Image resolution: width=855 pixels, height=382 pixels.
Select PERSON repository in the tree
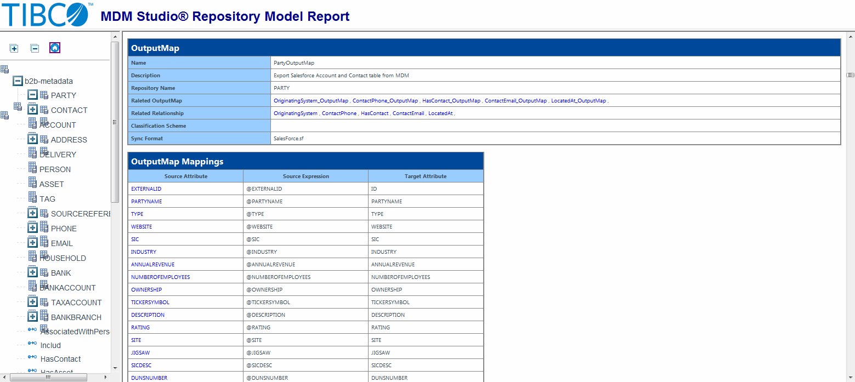pos(55,169)
